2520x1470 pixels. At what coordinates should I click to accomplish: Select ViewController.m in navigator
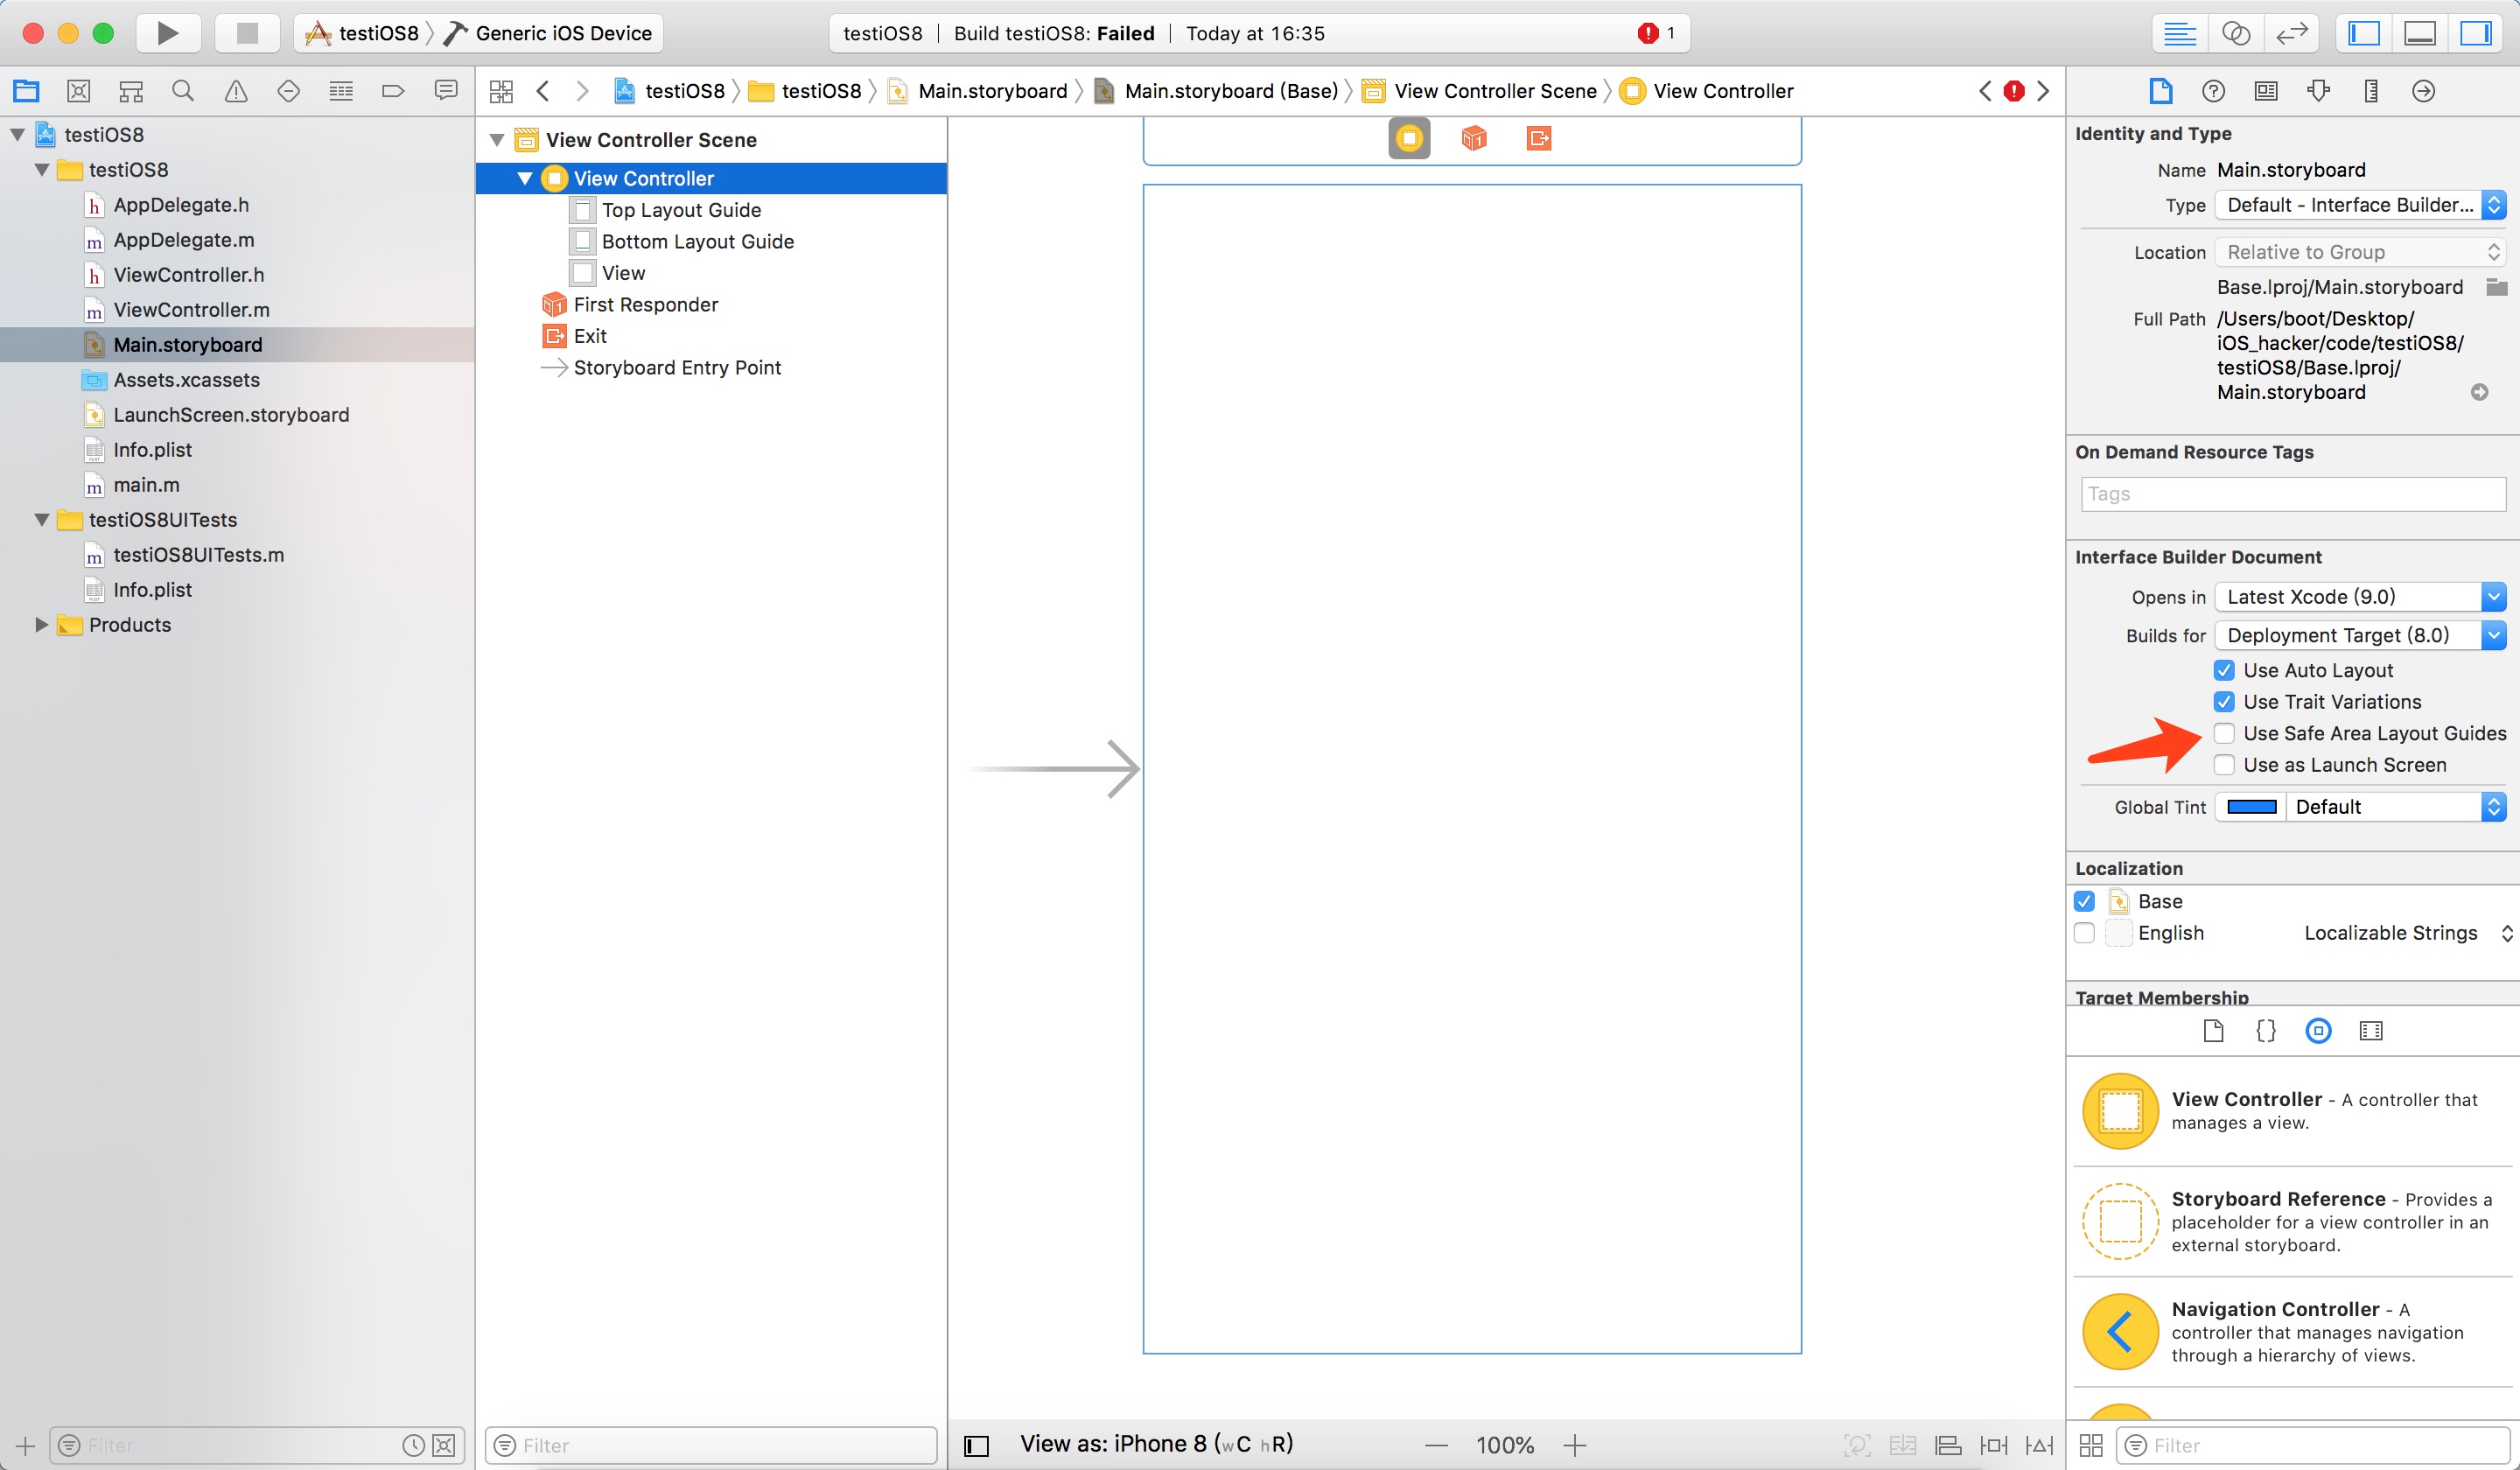[x=191, y=310]
